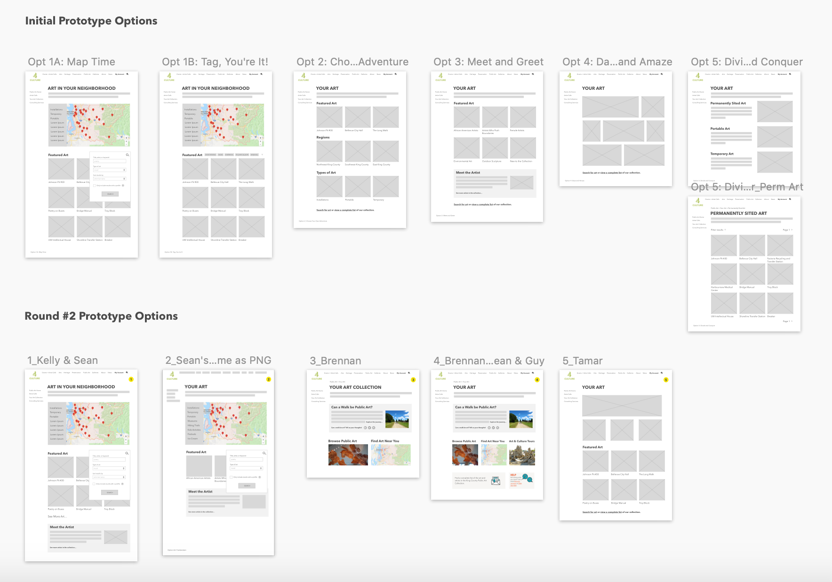Click 'Browse Public Art' photo in 3_Brennan
The width and height of the screenshot is (832, 582).
pos(348,455)
